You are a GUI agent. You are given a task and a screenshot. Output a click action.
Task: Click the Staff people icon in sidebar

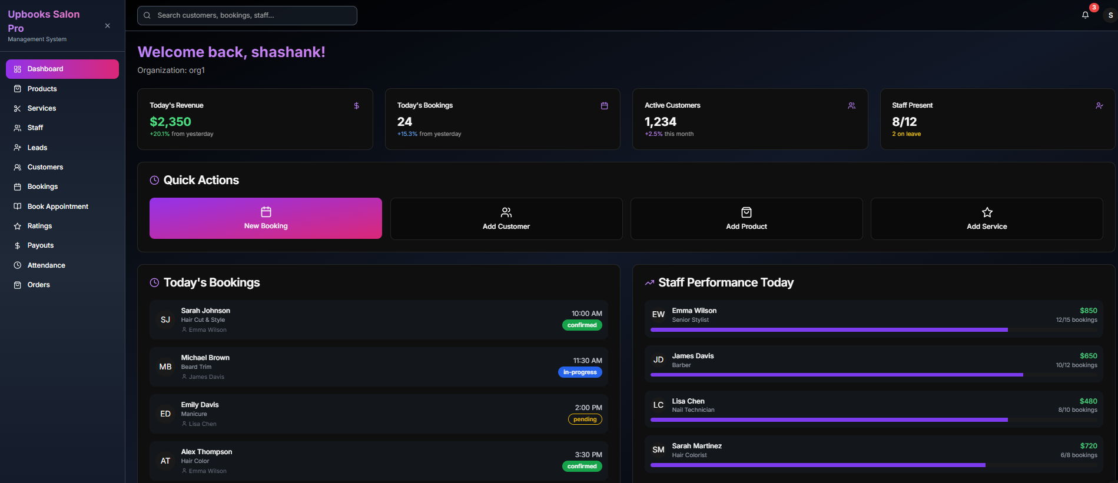point(17,128)
